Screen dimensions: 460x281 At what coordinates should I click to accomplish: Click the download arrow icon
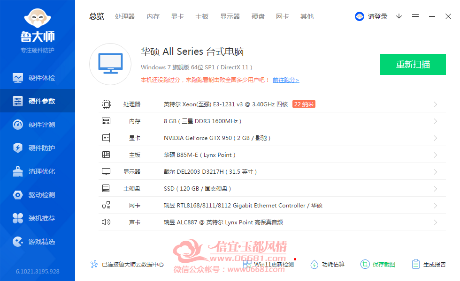click(399, 17)
